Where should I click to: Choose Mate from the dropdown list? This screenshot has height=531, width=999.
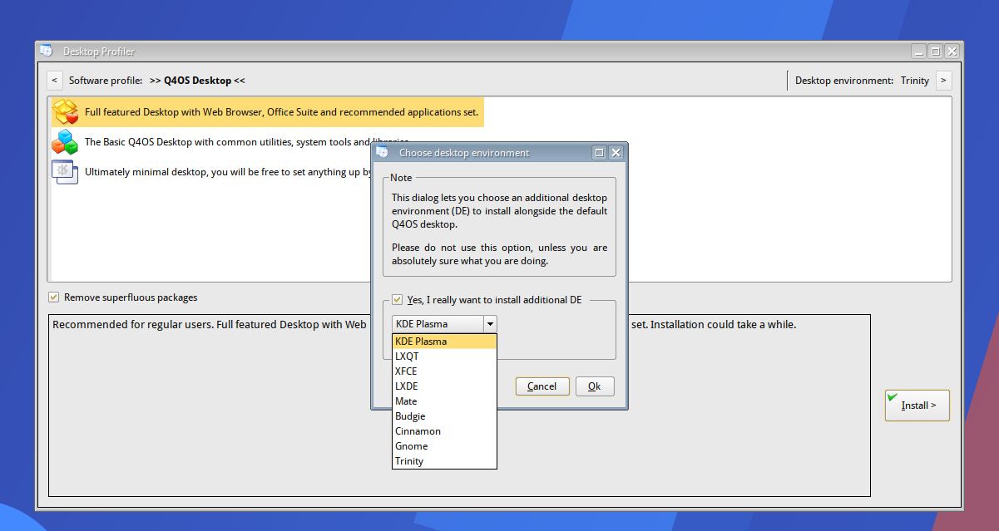(444, 401)
